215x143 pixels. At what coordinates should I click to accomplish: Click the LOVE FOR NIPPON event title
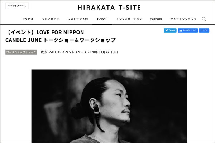(60, 32)
